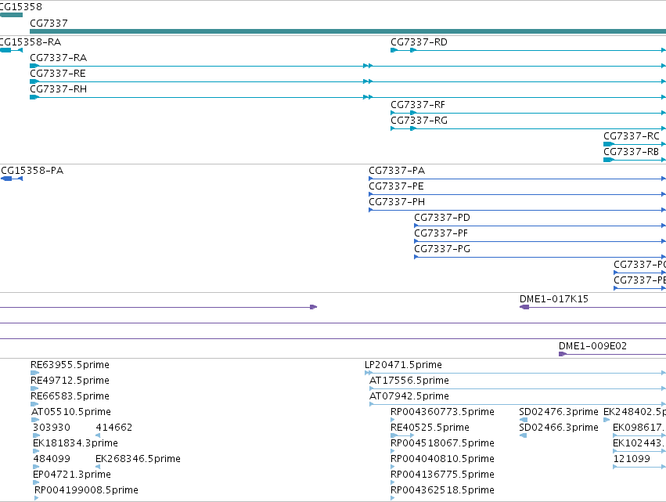Click the RE40525.5prime EST arrow glyph
This screenshot has width=666, height=502.
coord(401,435)
